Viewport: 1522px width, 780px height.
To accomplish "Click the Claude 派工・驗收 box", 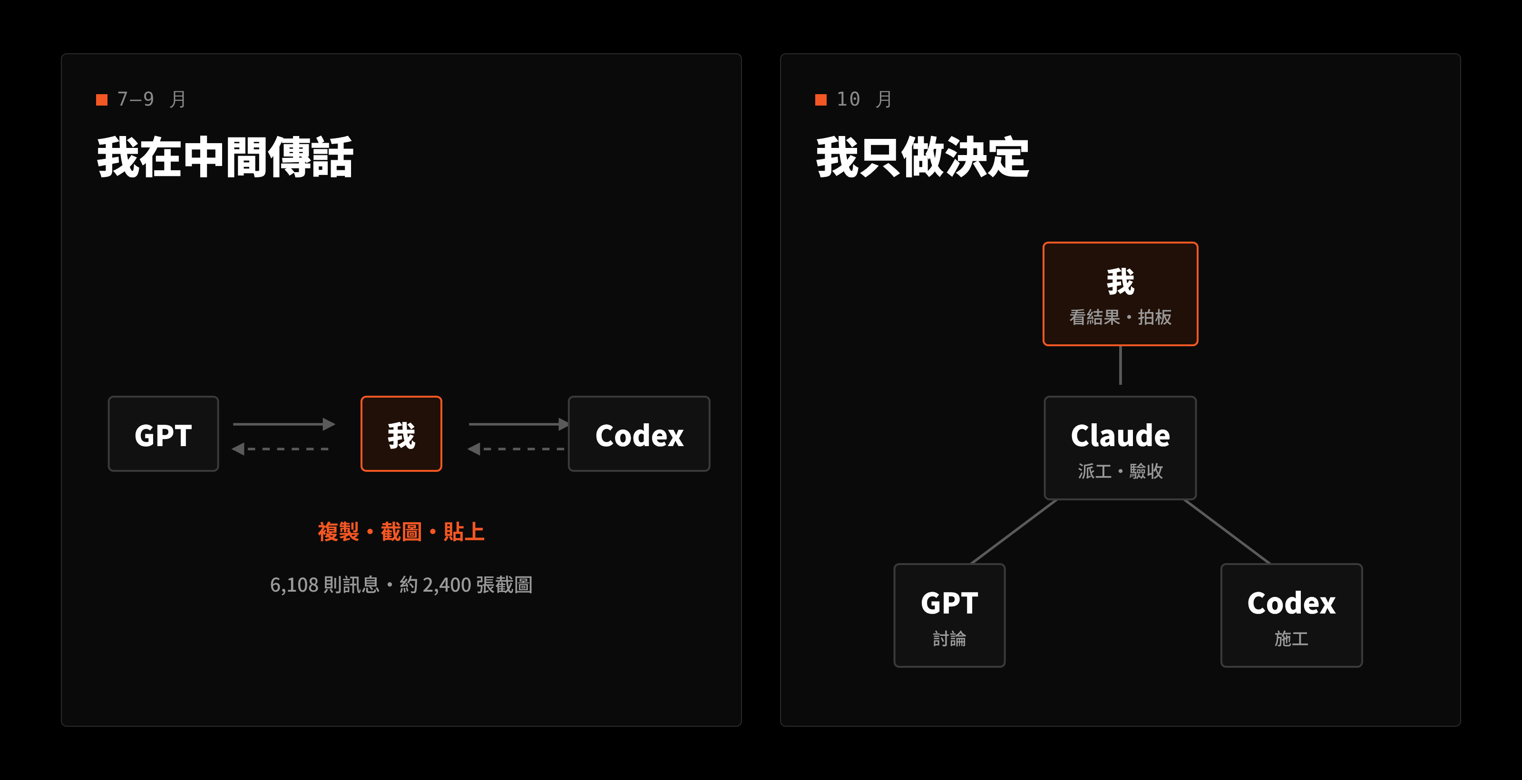I will click(x=1120, y=448).
